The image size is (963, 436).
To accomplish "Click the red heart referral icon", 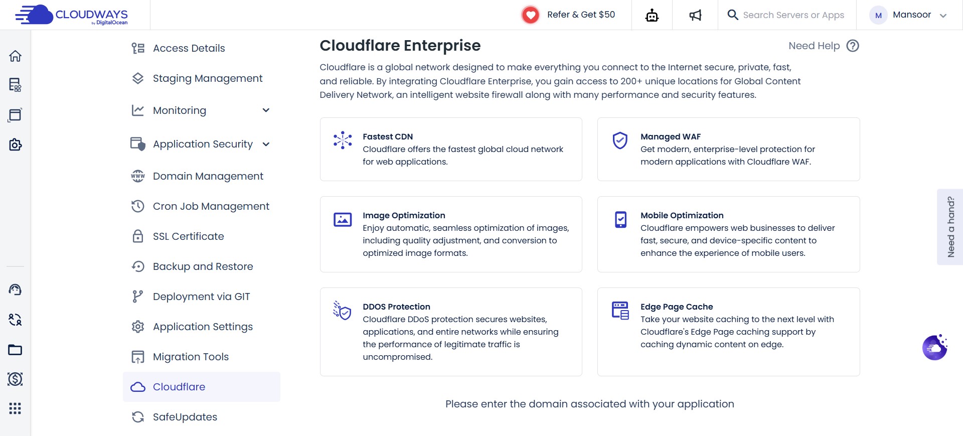I will click(530, 15).
